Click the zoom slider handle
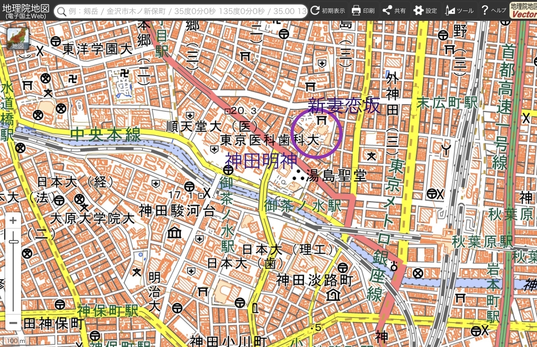 [x=13, y=242]
